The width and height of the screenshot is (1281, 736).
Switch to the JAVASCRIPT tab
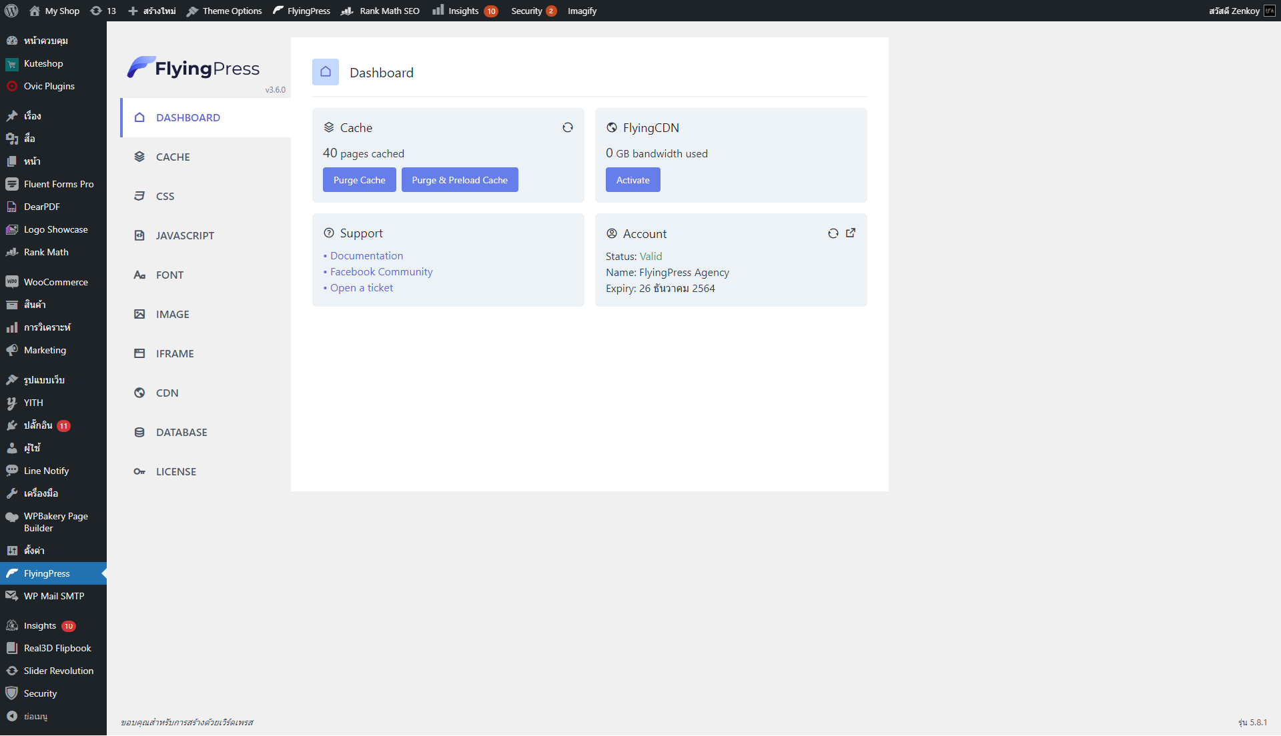coord(185,235)
